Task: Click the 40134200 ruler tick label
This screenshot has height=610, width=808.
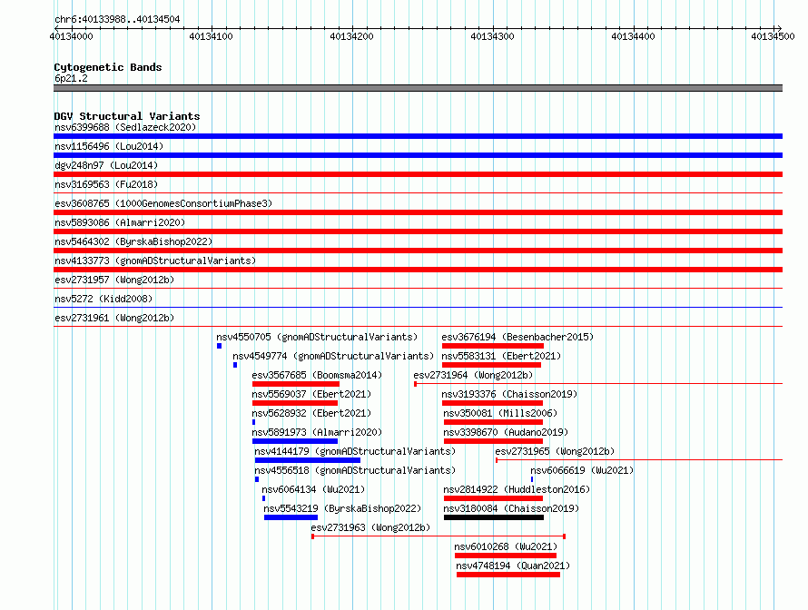Action: [352, 36]
